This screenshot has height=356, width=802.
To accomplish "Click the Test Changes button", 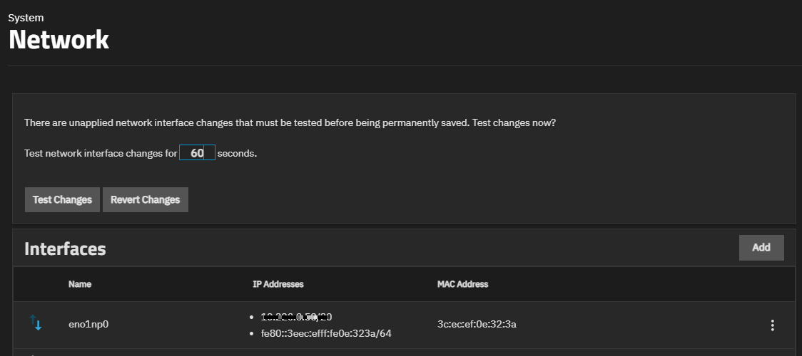I will pyautogui.click(x=62, y=200).
